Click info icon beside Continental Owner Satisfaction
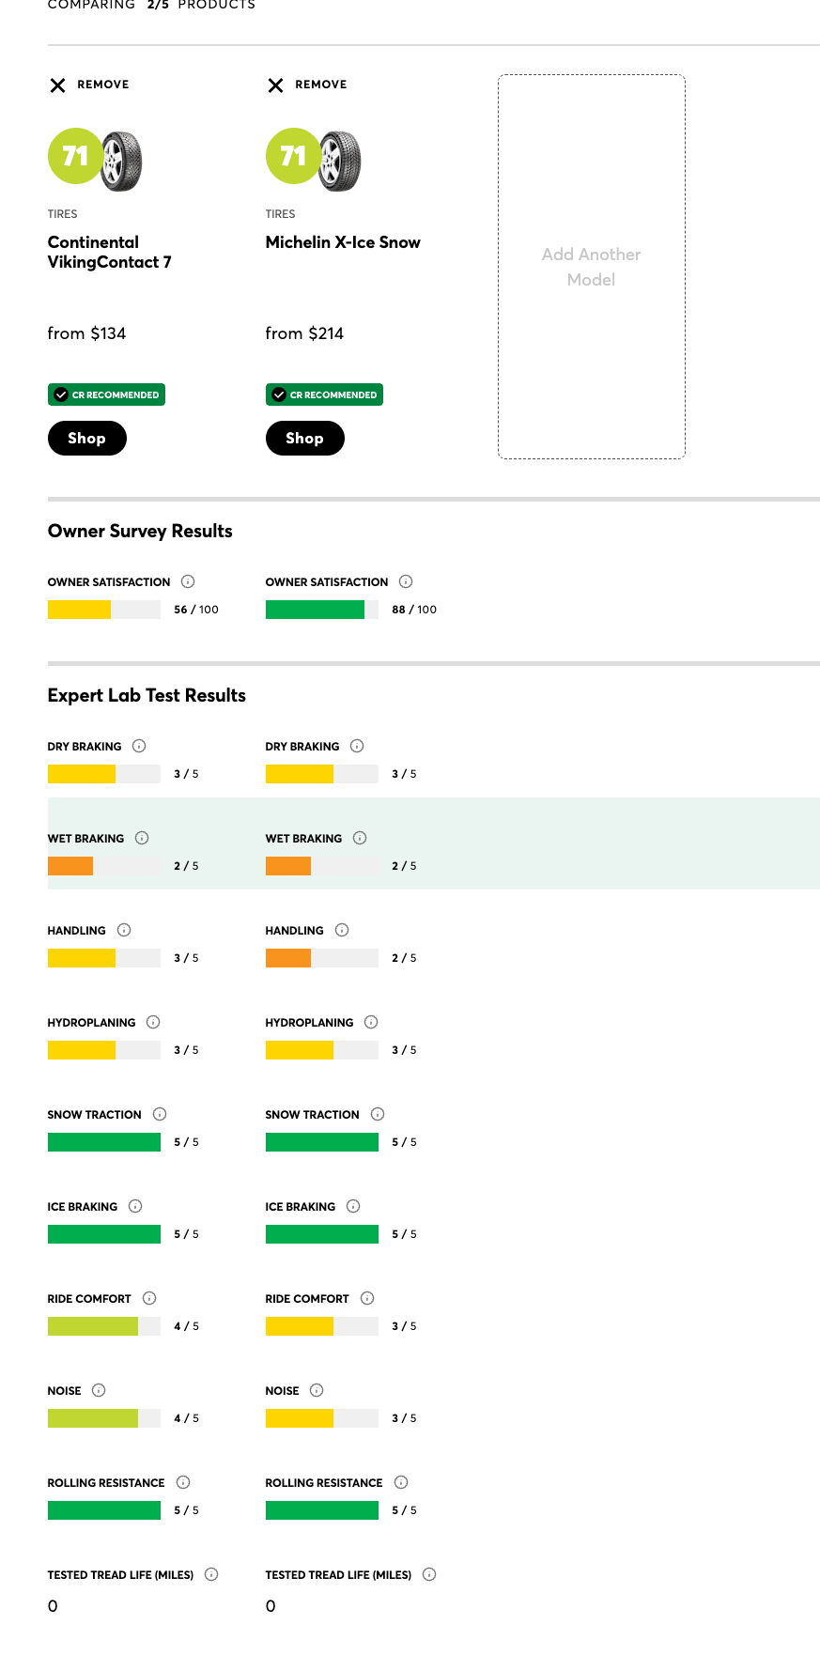This screenshot has width=820, height=1655. click(188, 581)
